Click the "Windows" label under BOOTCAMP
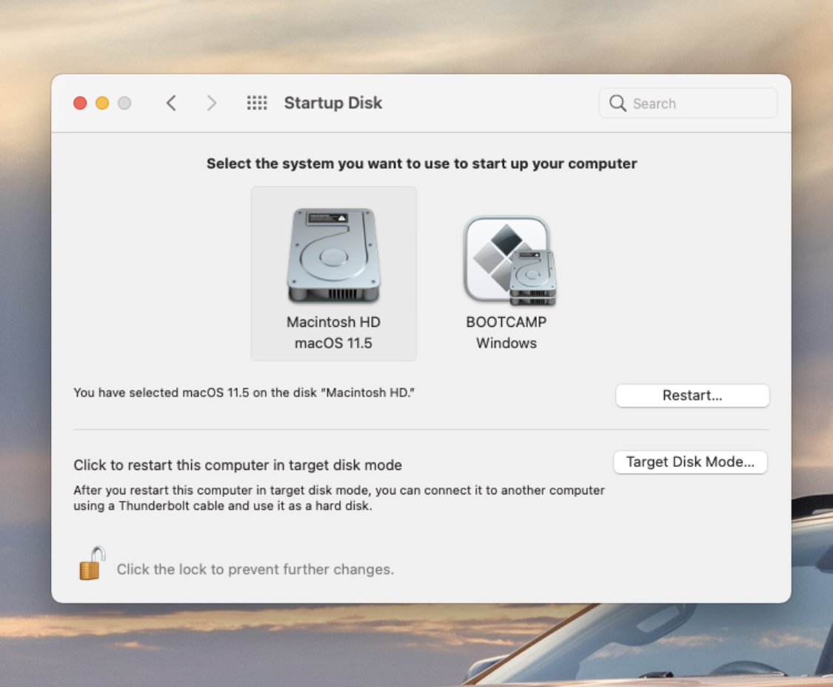 (x=506, y=344)
